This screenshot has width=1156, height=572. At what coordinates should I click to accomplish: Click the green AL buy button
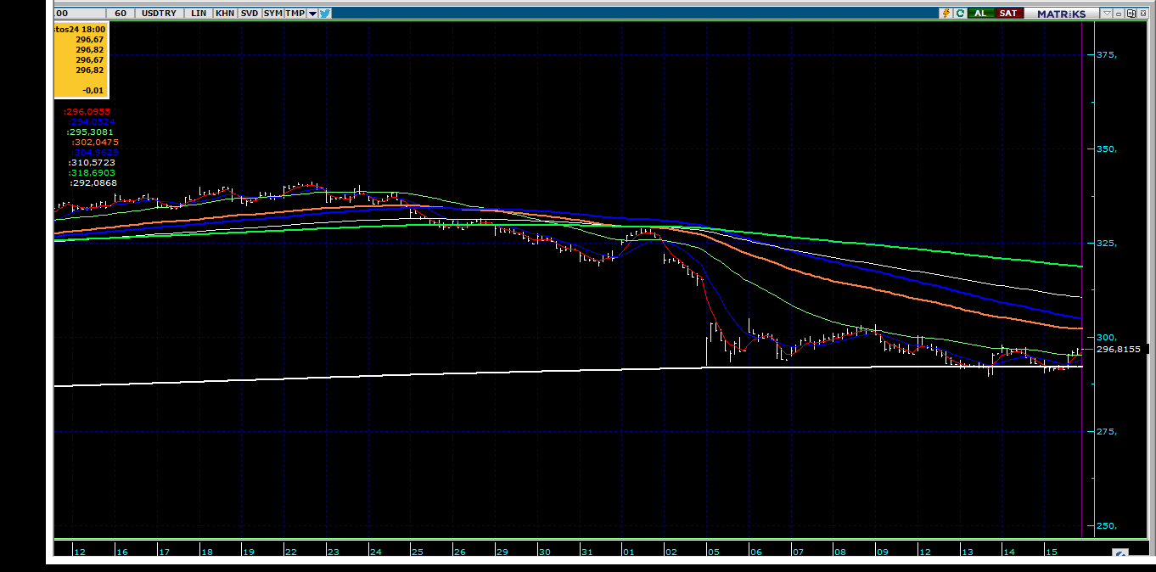point(980,14)
